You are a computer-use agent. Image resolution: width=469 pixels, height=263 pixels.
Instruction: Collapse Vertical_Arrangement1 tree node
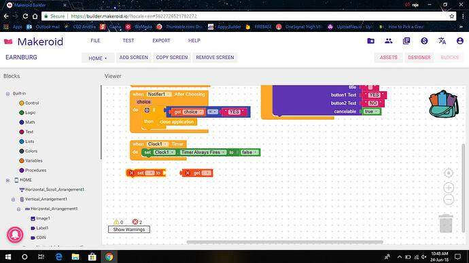[13, 199]
